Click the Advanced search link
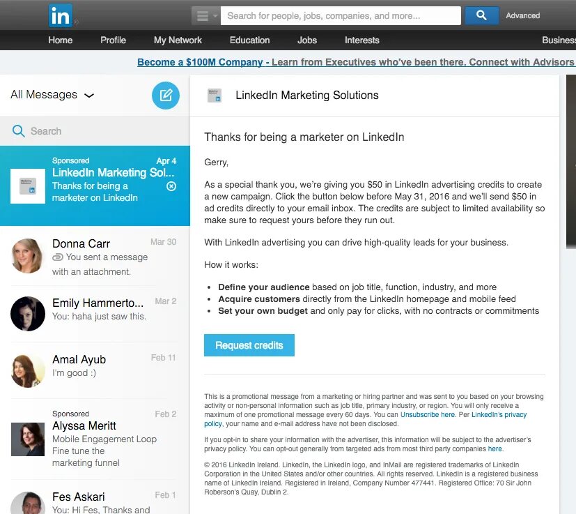576x514 pixels. coord(523,15)
